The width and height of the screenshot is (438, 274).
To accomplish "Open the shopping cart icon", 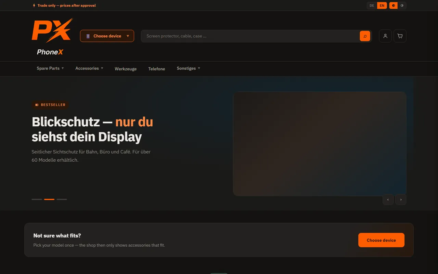I will point(400,36).
